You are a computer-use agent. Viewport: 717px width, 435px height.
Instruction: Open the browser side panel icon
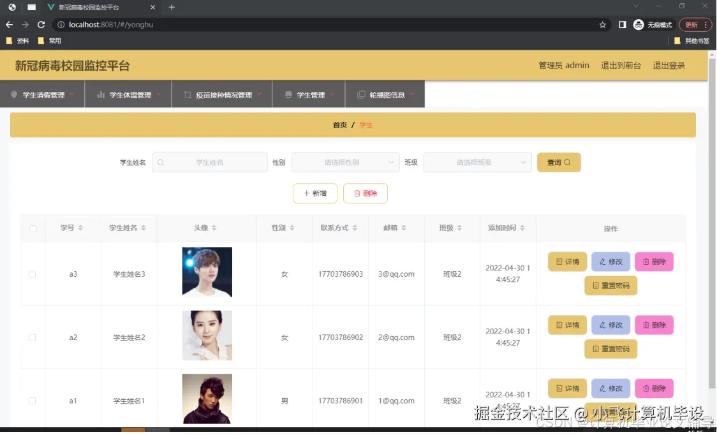[x=623, y=25]
